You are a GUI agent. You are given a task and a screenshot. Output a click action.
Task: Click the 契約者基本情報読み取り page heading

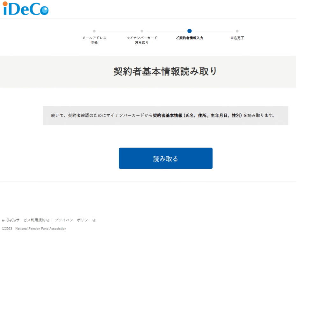(x=165, y=72)
